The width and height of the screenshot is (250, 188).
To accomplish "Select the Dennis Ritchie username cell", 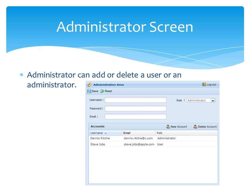I will tap(100, 138).
